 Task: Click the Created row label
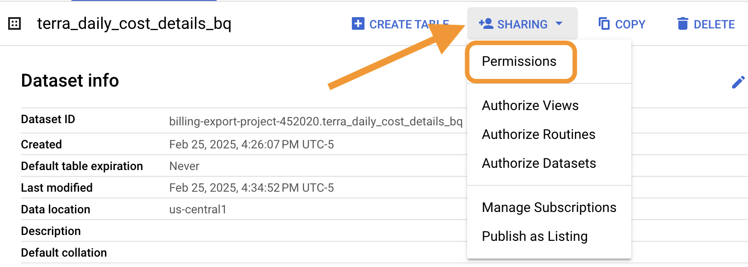click(42, 145)
